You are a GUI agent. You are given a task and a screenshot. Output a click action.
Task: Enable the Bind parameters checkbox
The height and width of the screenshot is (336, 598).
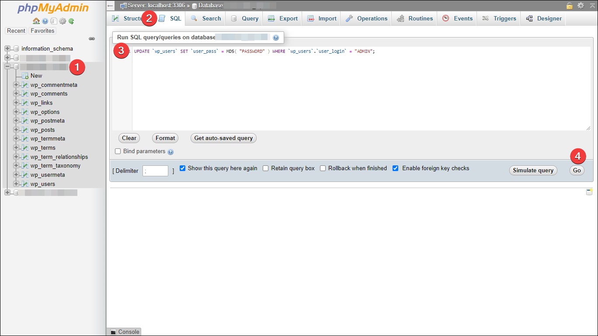118,151
